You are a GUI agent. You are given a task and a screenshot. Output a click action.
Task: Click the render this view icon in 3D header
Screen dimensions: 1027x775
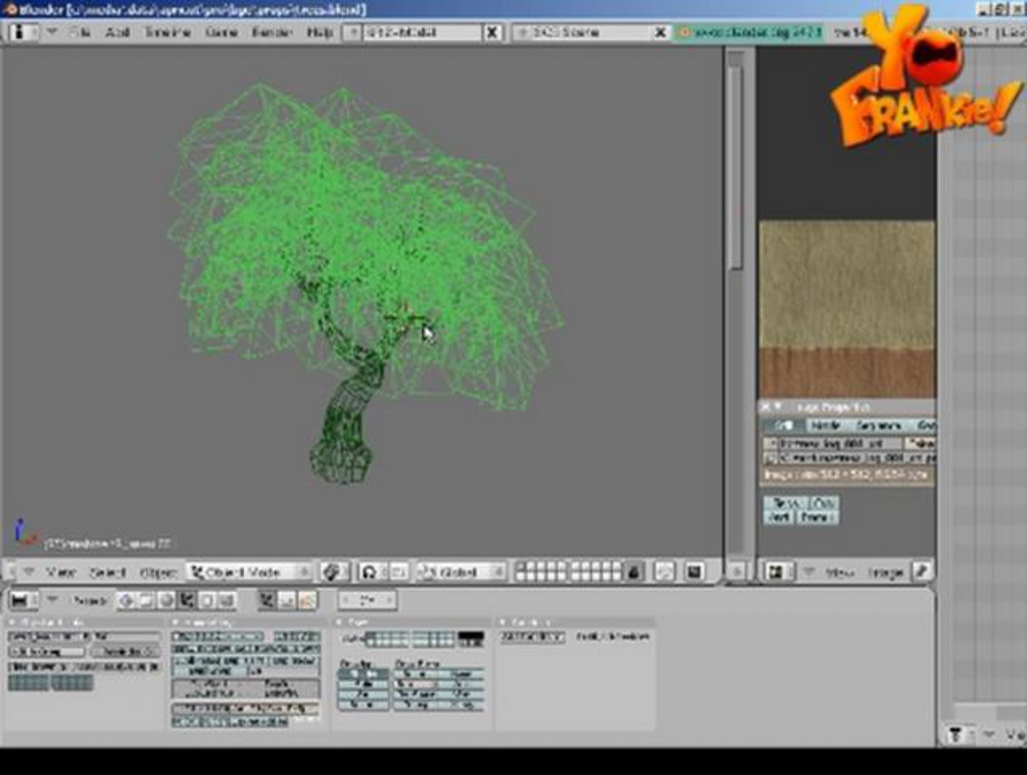(x=694, y=572)
